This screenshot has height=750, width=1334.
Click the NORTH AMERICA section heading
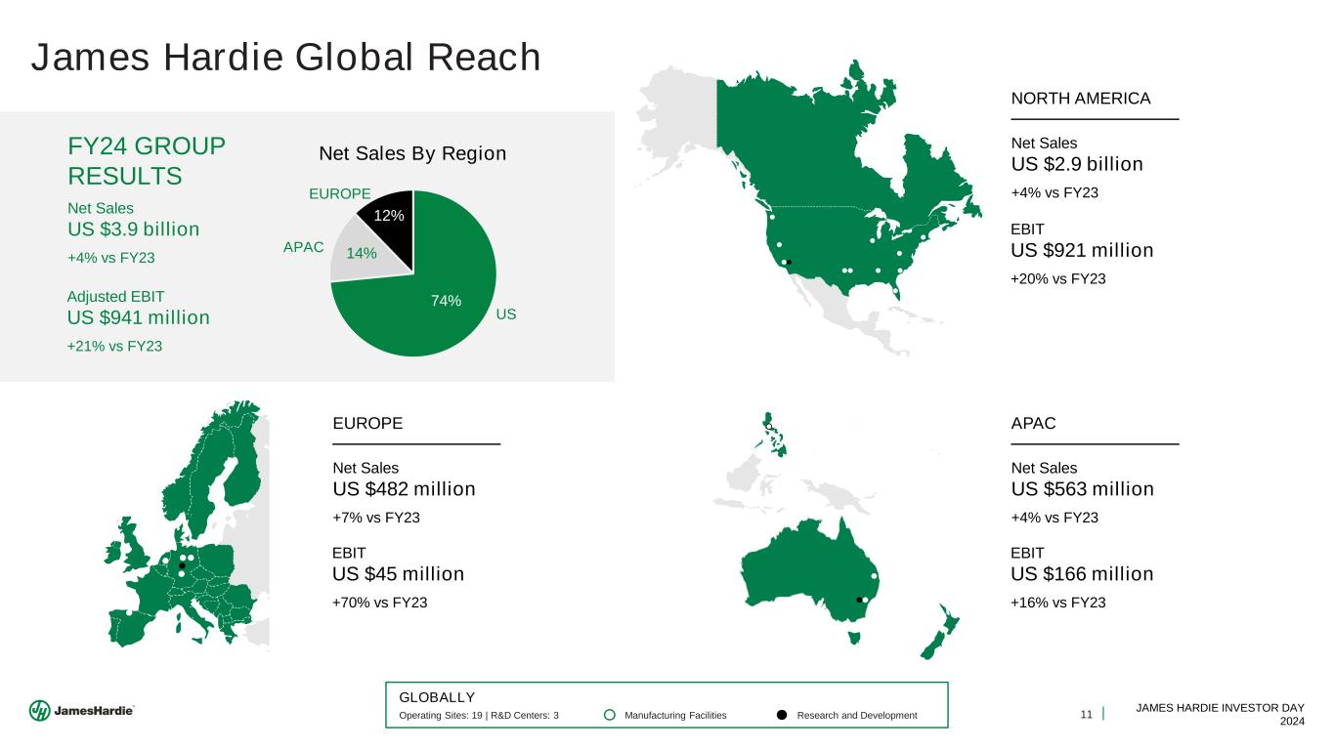(x=1081, y=98)
